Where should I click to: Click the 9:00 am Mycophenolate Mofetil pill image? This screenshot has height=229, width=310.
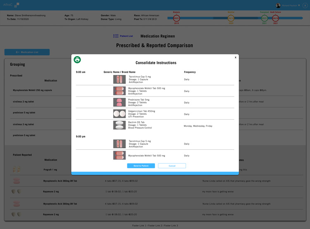click(119, 91)
